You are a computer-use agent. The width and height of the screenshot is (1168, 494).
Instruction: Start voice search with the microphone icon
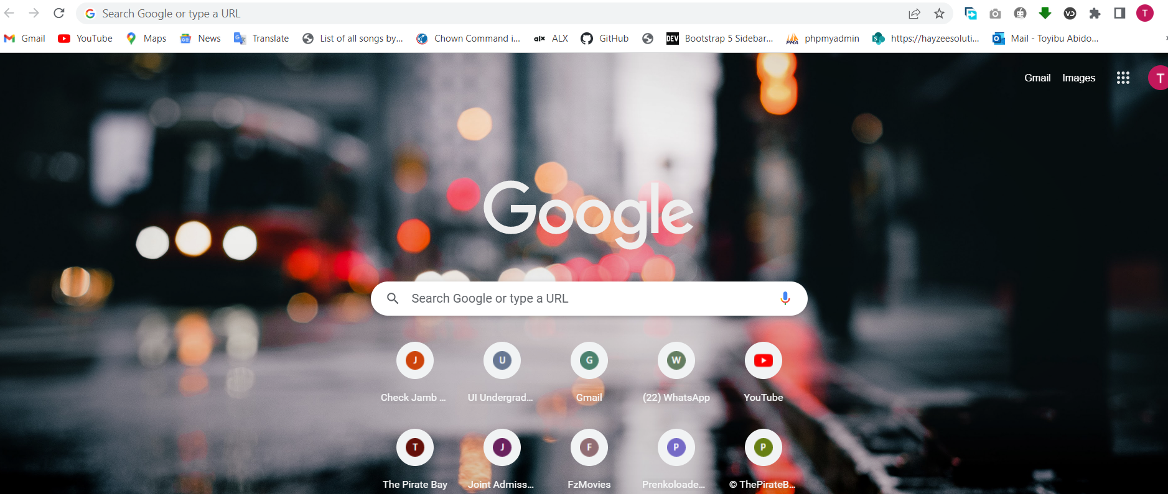pos(785,298)
